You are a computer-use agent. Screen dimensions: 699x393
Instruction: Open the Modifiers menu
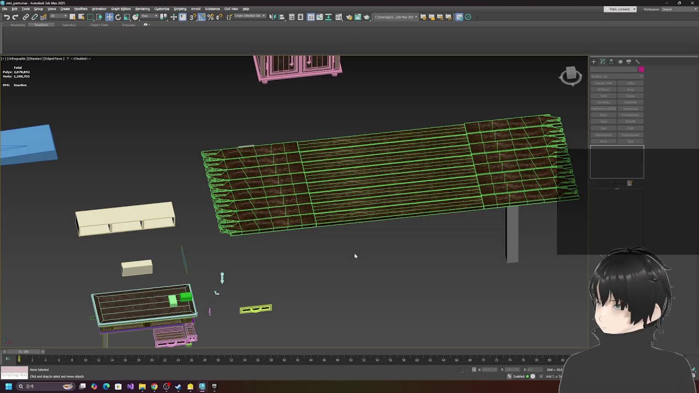click(x=81, y=9)
